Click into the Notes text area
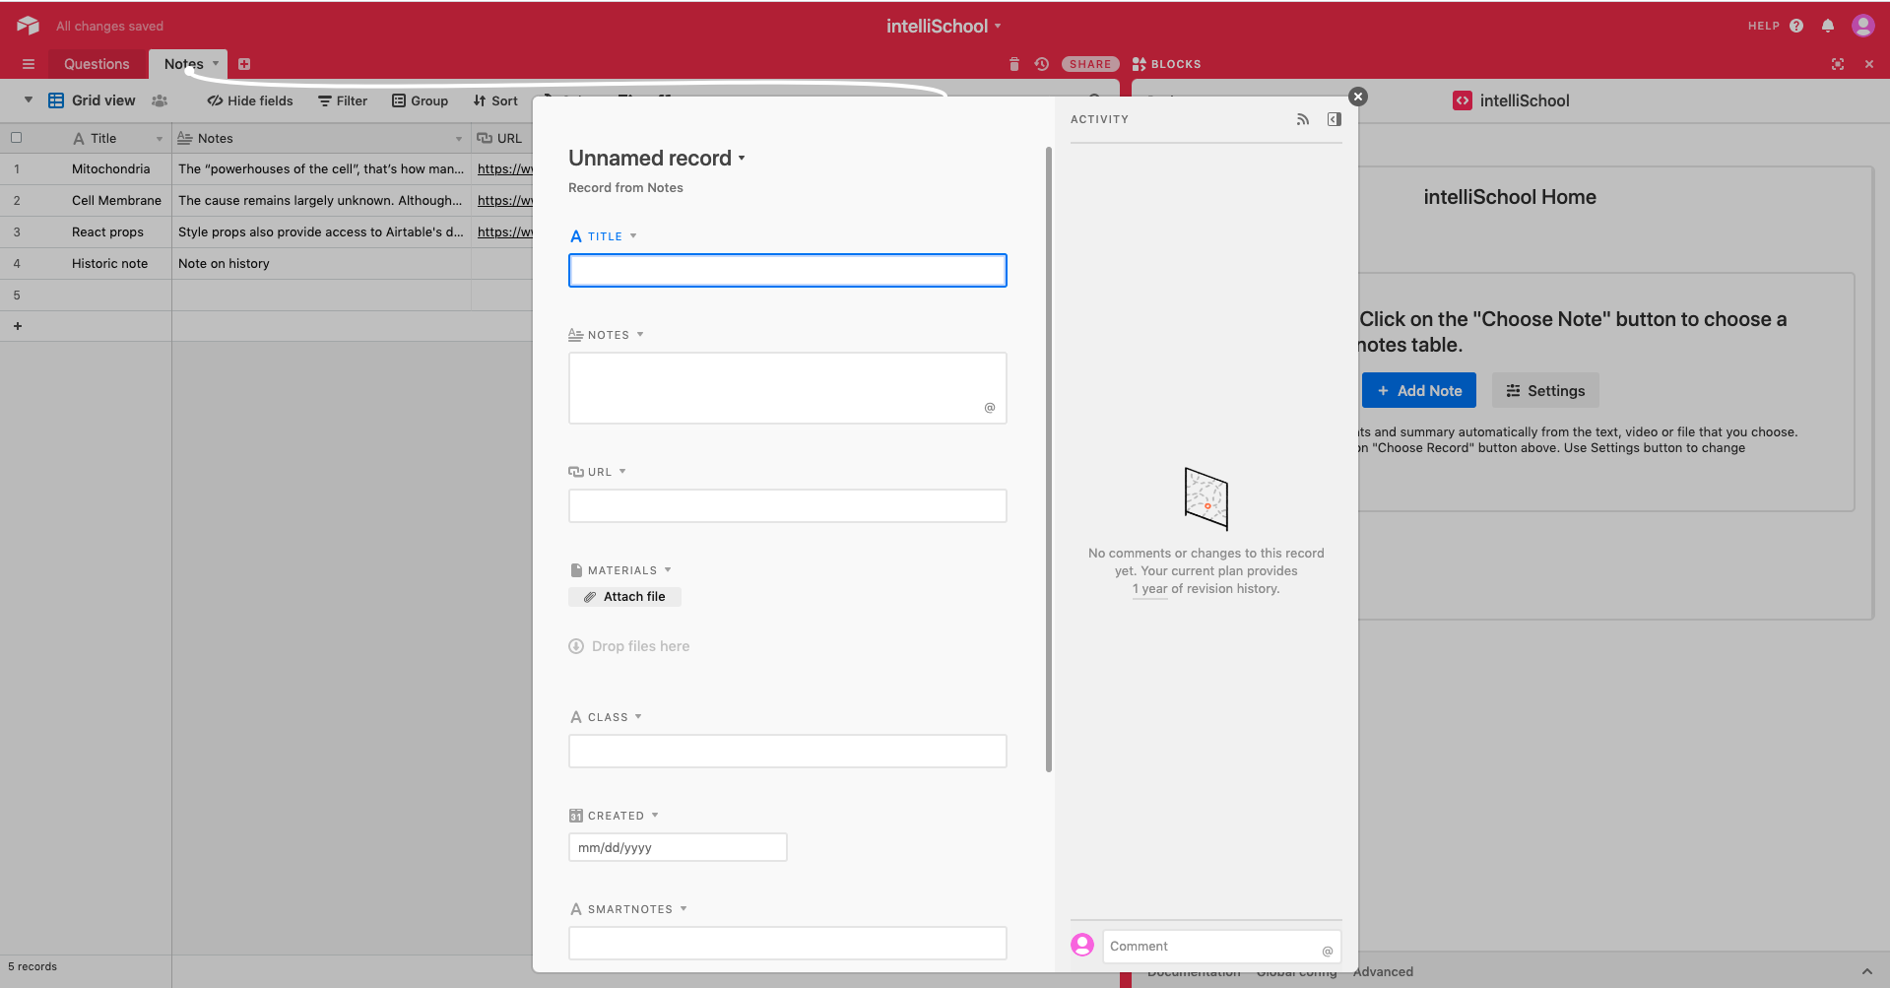Image resolution: width=1890 pixels, height=988 pixels. pos(788,388)
